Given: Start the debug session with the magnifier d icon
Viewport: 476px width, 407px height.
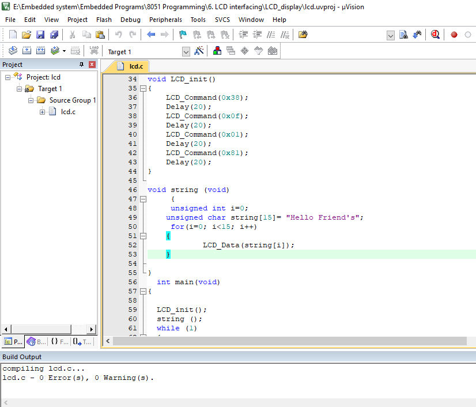Looking at the screenshot, I should (435, 35).
